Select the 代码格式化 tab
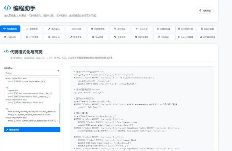 (x=11, y=29)
